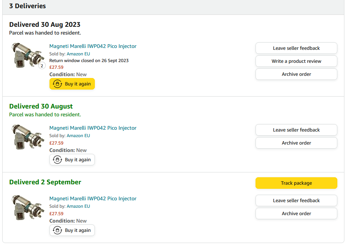
Task: Click injector thumbnail with quantity 2 badge
Action: (27, 56)
